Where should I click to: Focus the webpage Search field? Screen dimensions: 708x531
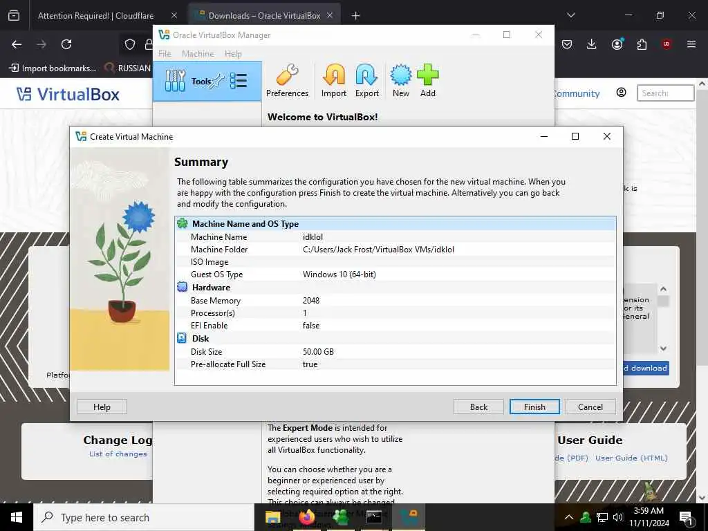[666, 93]
